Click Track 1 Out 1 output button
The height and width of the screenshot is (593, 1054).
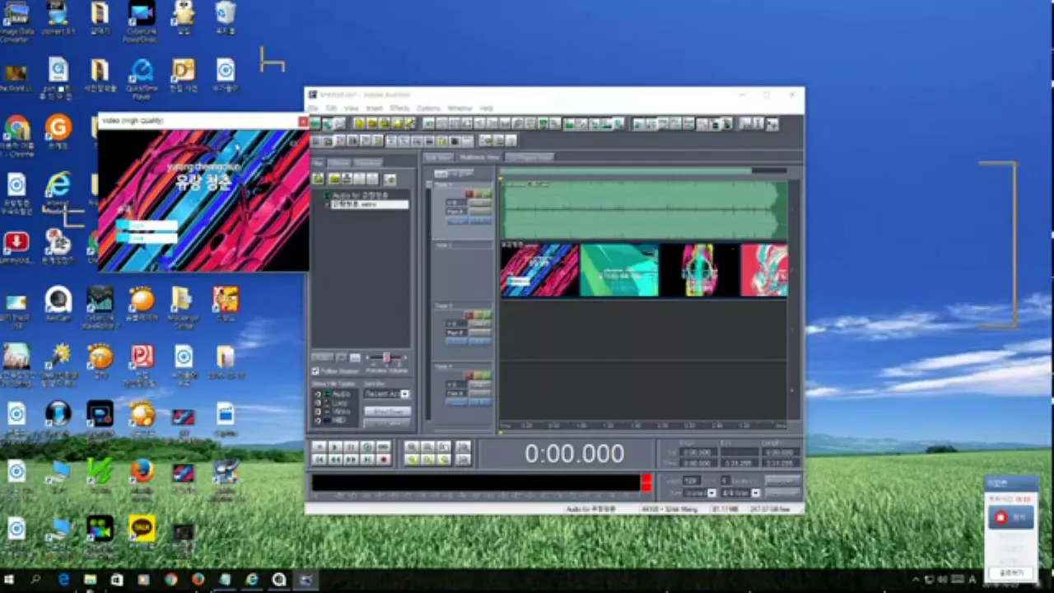pos(480,202)
